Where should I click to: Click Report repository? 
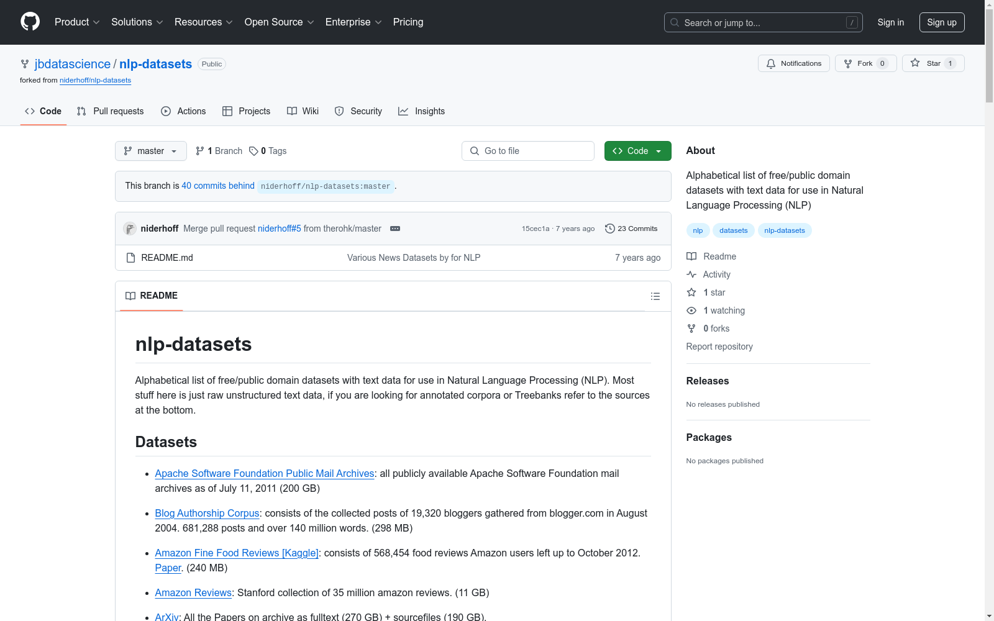pyautogui.click(x=719, y=347)
